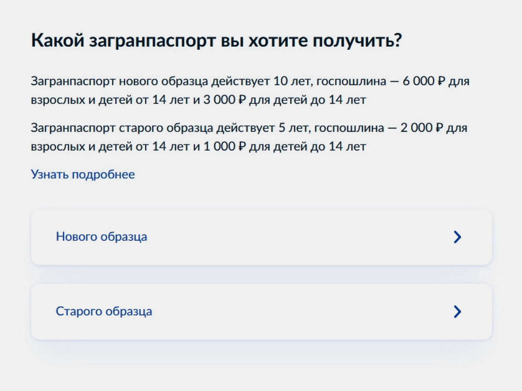Select the Нового образца option label
This screenshot has width=522, height=391.
coord(101,237)
